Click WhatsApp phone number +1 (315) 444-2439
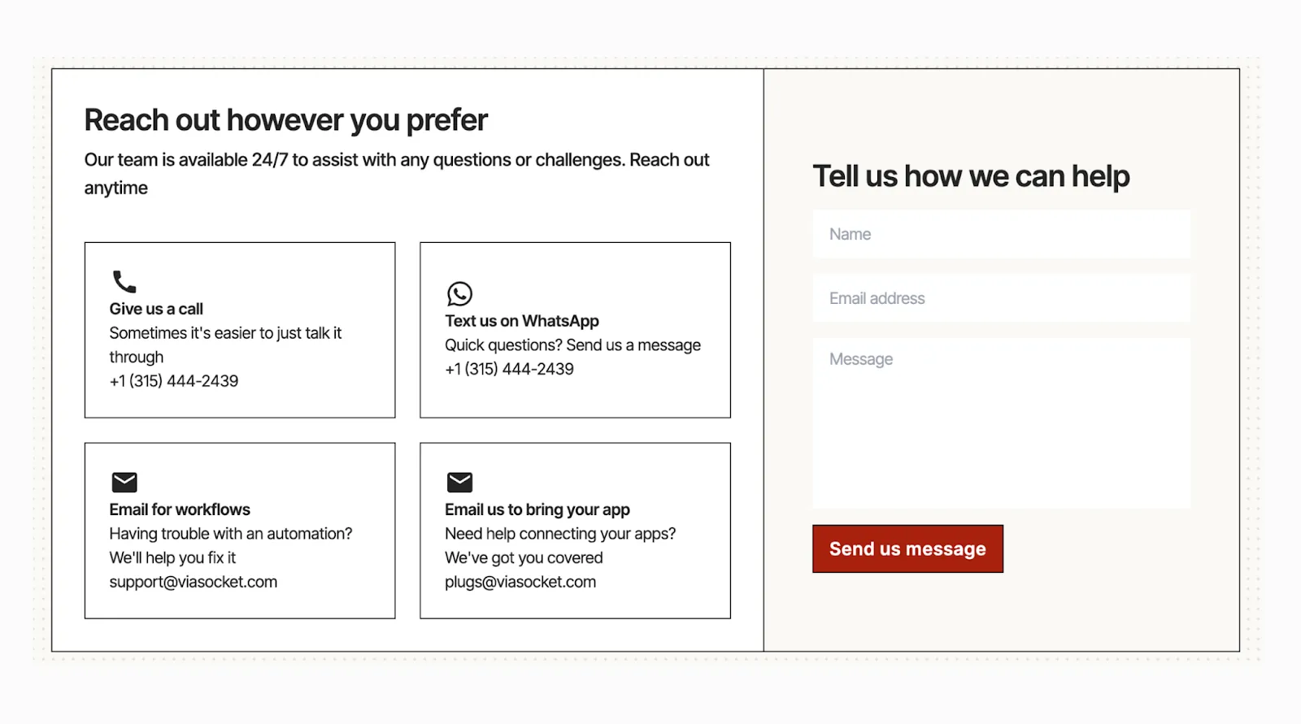The height and width of the screenshot is (724, 1301). click(x=509, y=369)
